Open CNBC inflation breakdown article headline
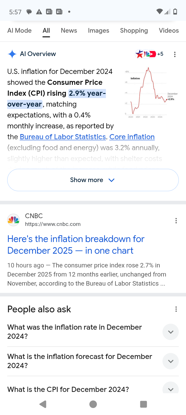The width and height of the screenshot is (186, 415). pyautogui.click(x=76, y=245)
